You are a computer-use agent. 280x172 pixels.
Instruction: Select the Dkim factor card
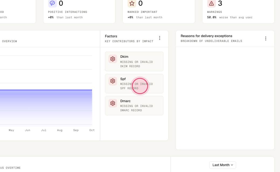tap(134, 61)
